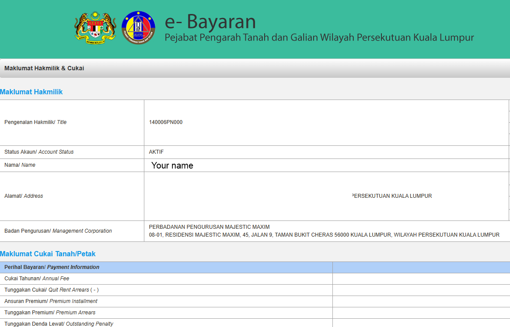The image size is (510, 327).
Task: Click the Maklumat Hakmilik section heading
Action: [31, 92]
